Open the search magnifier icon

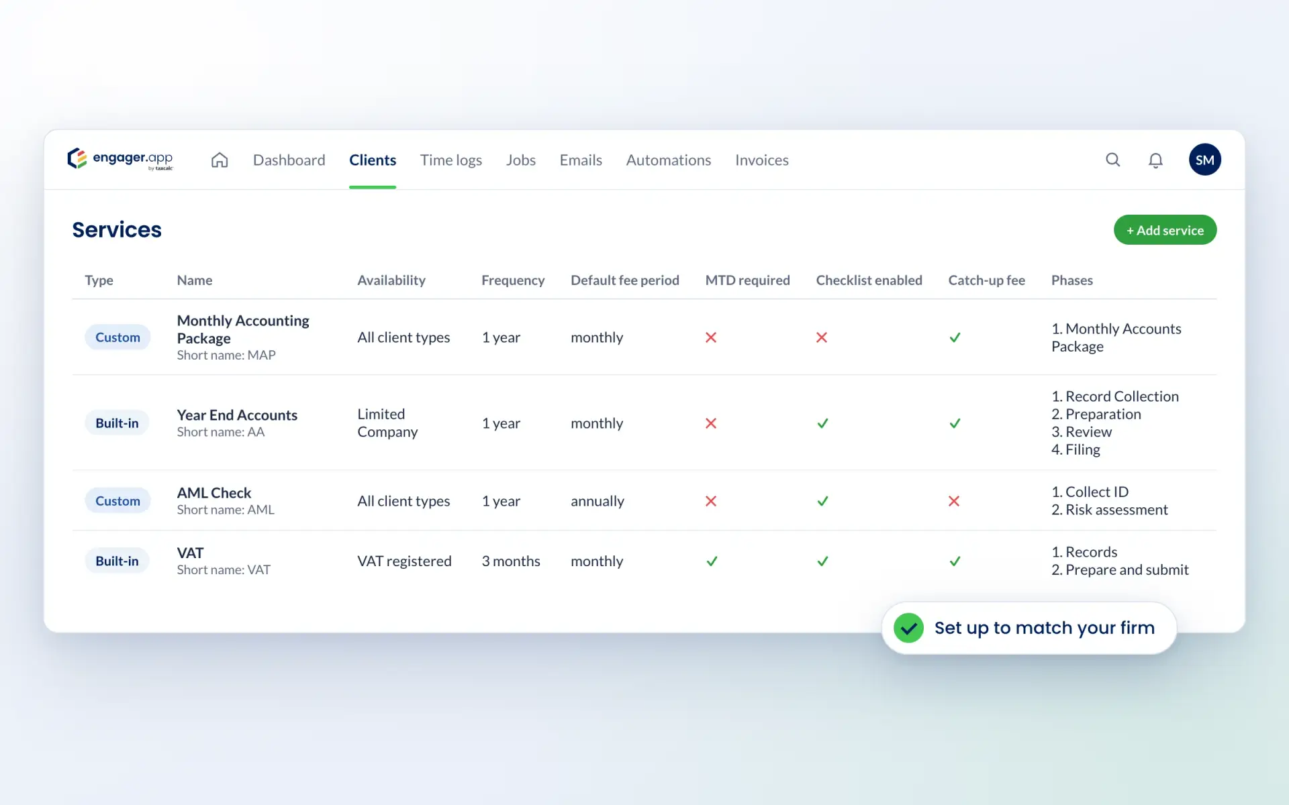coord(1113,160)
